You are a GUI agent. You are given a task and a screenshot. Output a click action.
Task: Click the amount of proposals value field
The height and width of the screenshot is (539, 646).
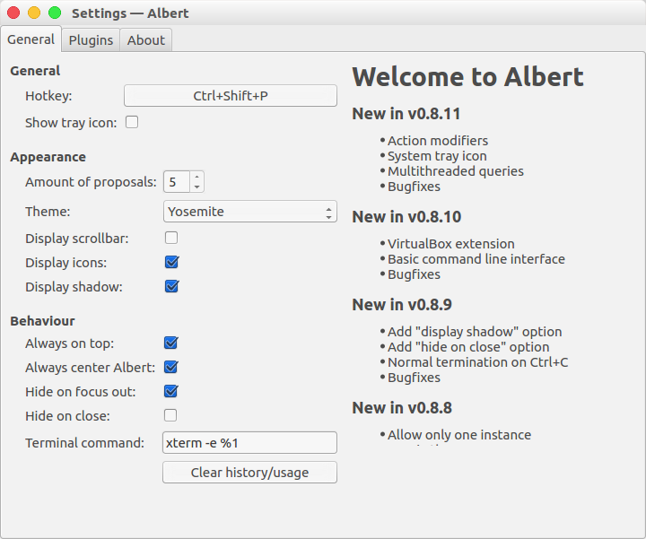[x=177, y=181]
